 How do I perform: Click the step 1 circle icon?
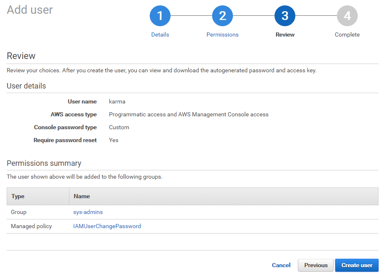pos(160,16)
